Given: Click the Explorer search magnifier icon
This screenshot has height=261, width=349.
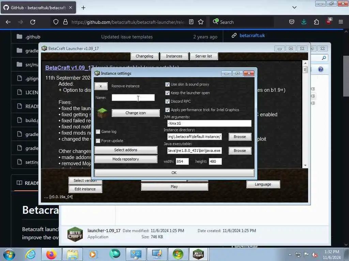Looking at the screenshot, I should click(324, 58).
